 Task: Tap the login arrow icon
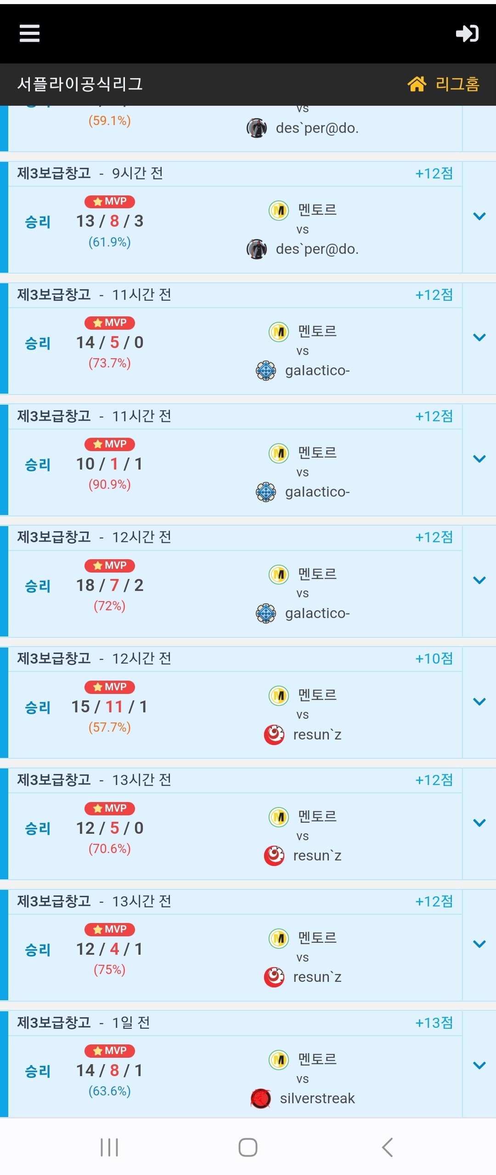pyautogui.click(x=467, y=34)
